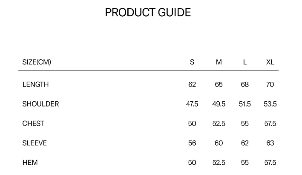Select the S size column header
302x175 pixels.
[x=192, y=62]
